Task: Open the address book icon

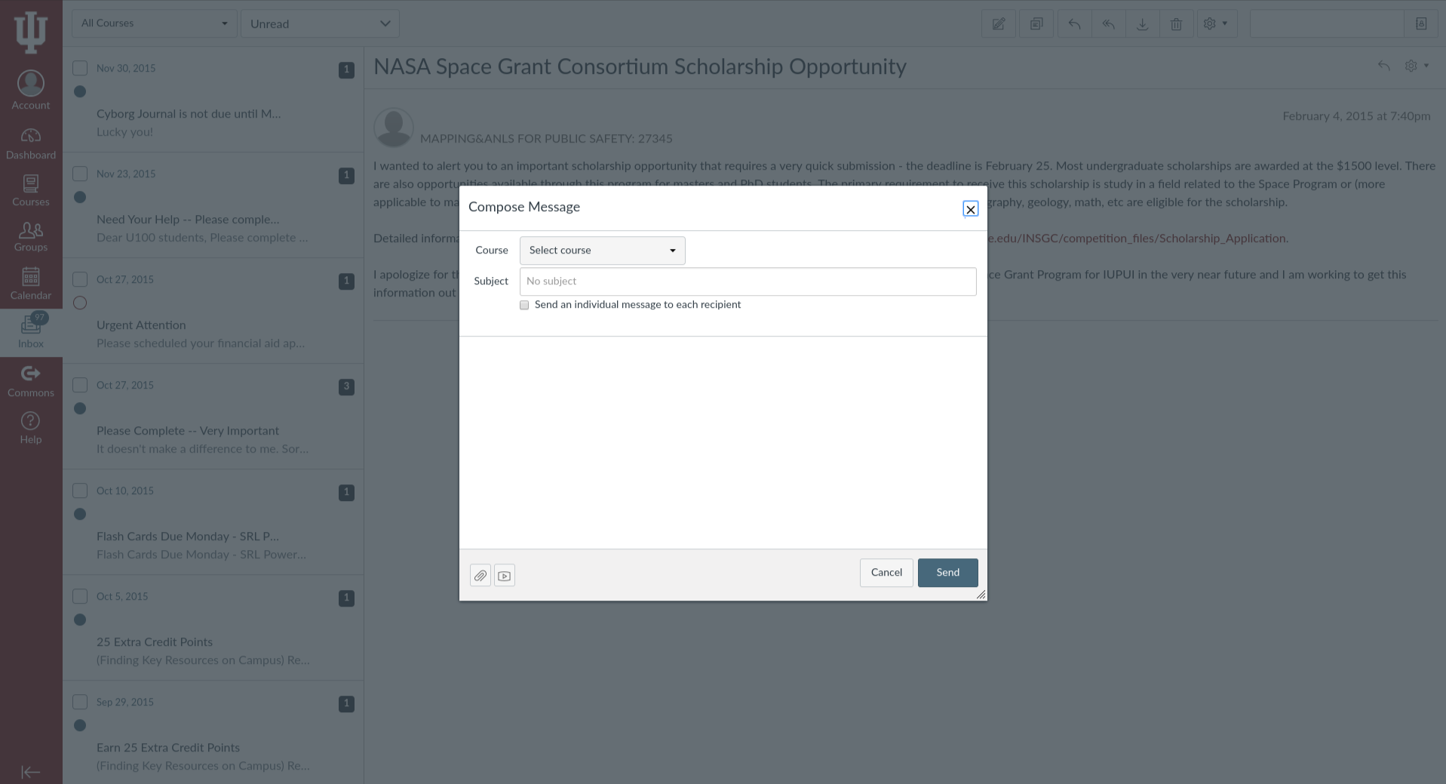Action: 1421,24
